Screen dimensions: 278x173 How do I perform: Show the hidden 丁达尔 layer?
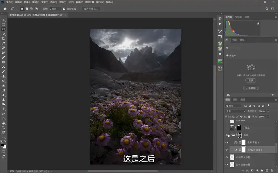[x=227, y=128]
